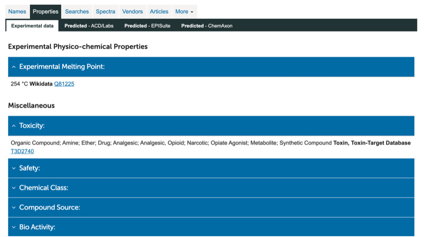The width and height of the screenshot is (424, 237).
Task: Switch to Predicted - EPISuite sub-tab
Action: tap(147, 26)
